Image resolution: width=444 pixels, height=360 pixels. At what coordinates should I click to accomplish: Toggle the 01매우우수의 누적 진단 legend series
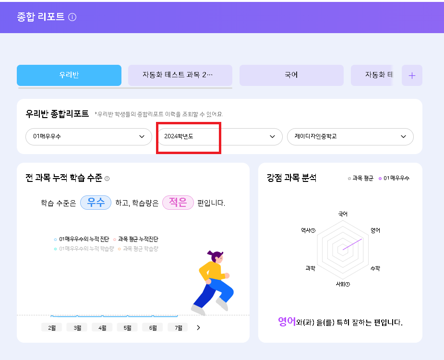click(82, 239)
